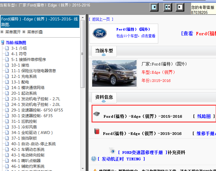The height and width of the screenshot is (171, 216).
Task: Click the page icon for 37-1 换挡联锁
Action: click(7, 138)
